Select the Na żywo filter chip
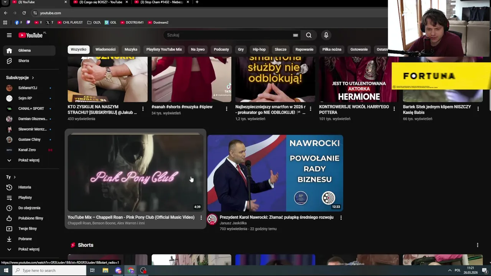The image size is (491, 276). (198, 49)
